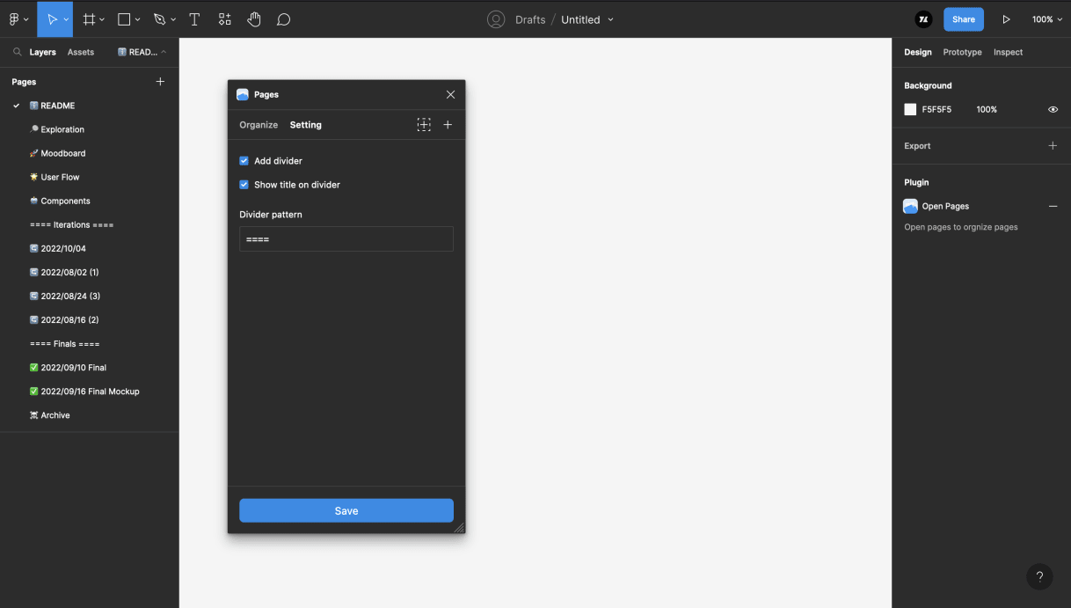Click the Divider pattern input field
The height and width of the screenshot is (608, 1071).
pos(346,238)
